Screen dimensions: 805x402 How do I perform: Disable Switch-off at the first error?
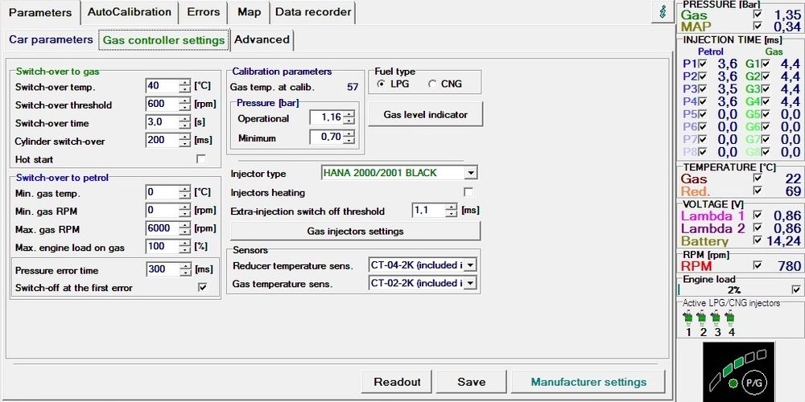(202, 288)
